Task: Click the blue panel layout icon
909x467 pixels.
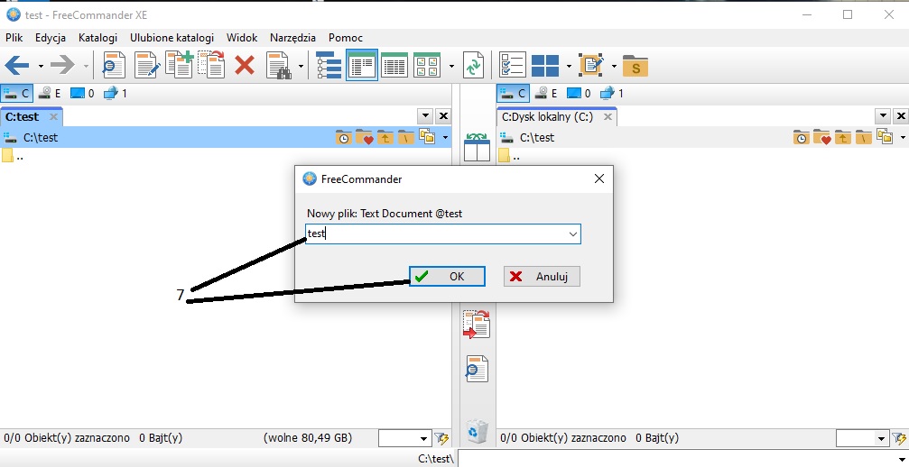Action: click(x=545, y=66)
